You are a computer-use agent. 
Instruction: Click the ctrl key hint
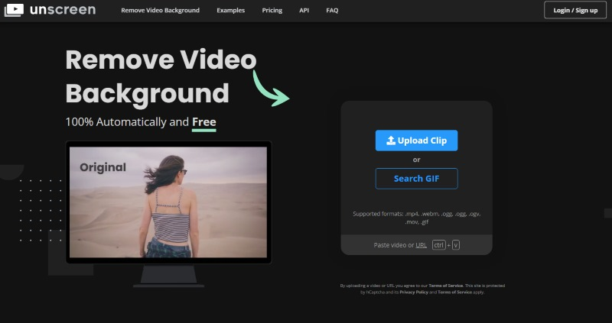coord(438,245)
